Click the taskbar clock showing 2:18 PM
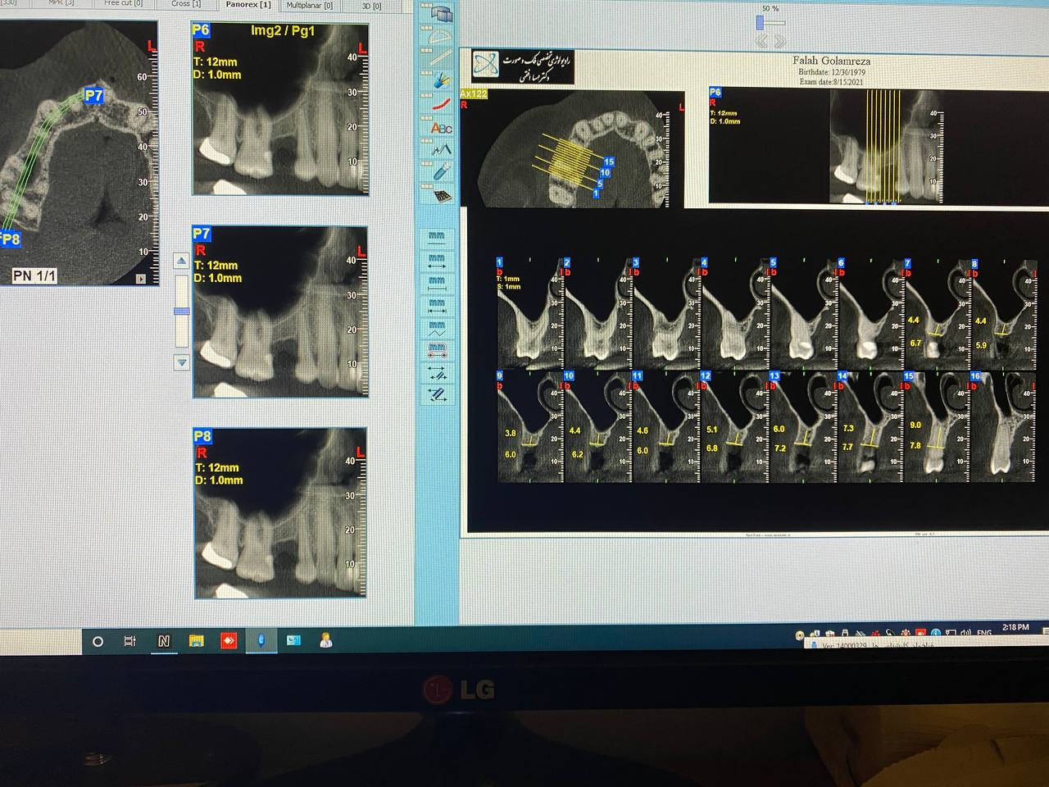 click(x=1015, y=627)
